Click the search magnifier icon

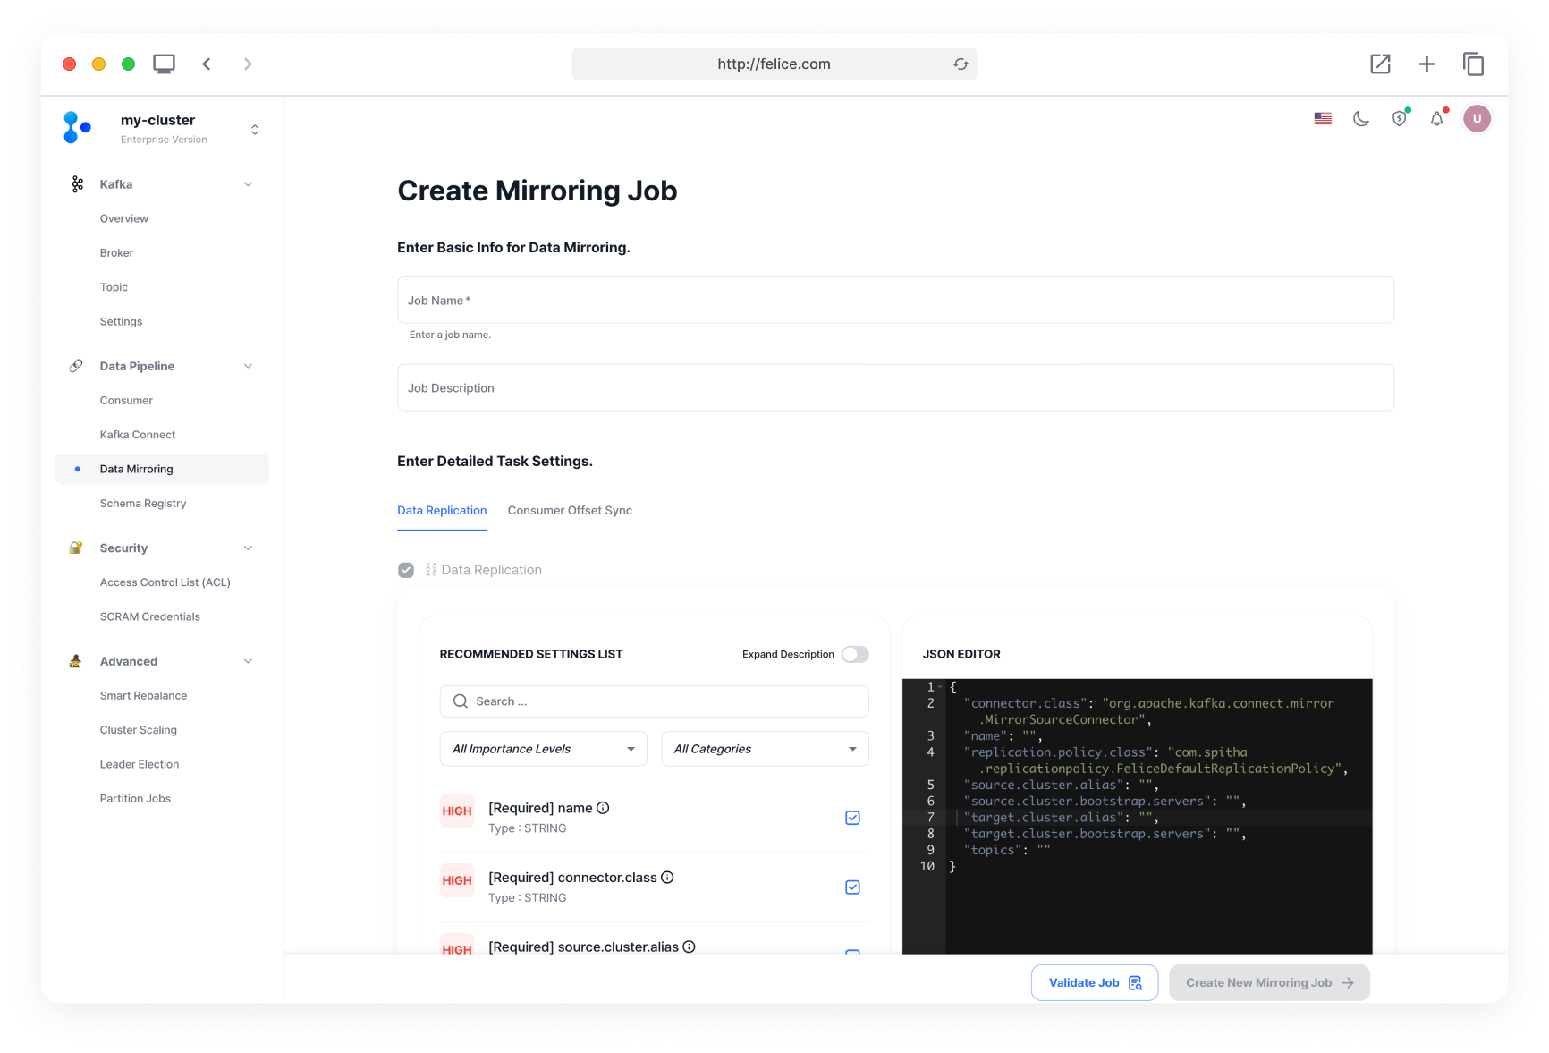coord(461,701)
